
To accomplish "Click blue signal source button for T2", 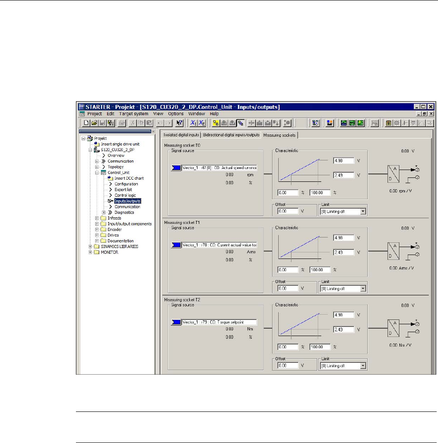I will point(176,322).
